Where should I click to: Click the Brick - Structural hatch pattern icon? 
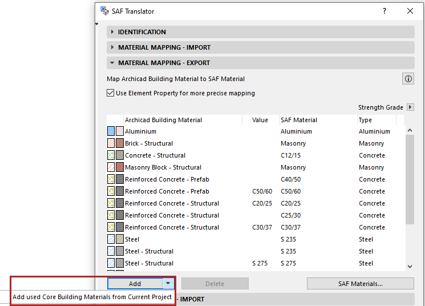tap(111, 143)
